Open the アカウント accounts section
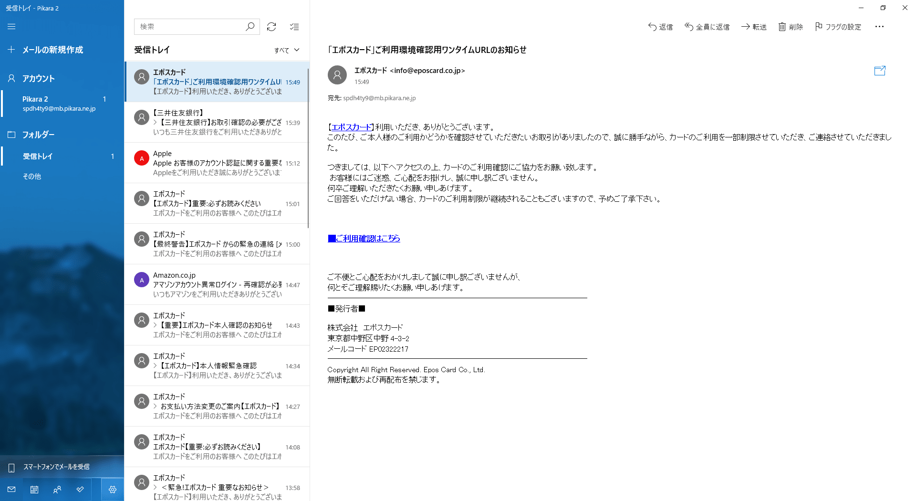The width and height of the screenshot is (916, 501). click(x=62, y=78)
